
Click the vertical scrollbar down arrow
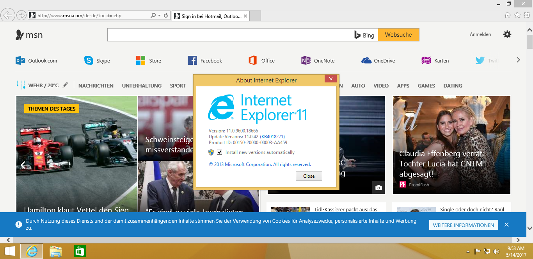click(529, 228)
